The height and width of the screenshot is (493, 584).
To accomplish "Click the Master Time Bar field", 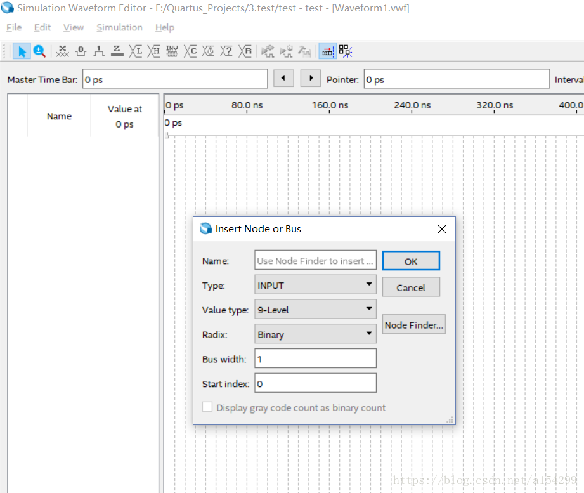I will [175, 79].
